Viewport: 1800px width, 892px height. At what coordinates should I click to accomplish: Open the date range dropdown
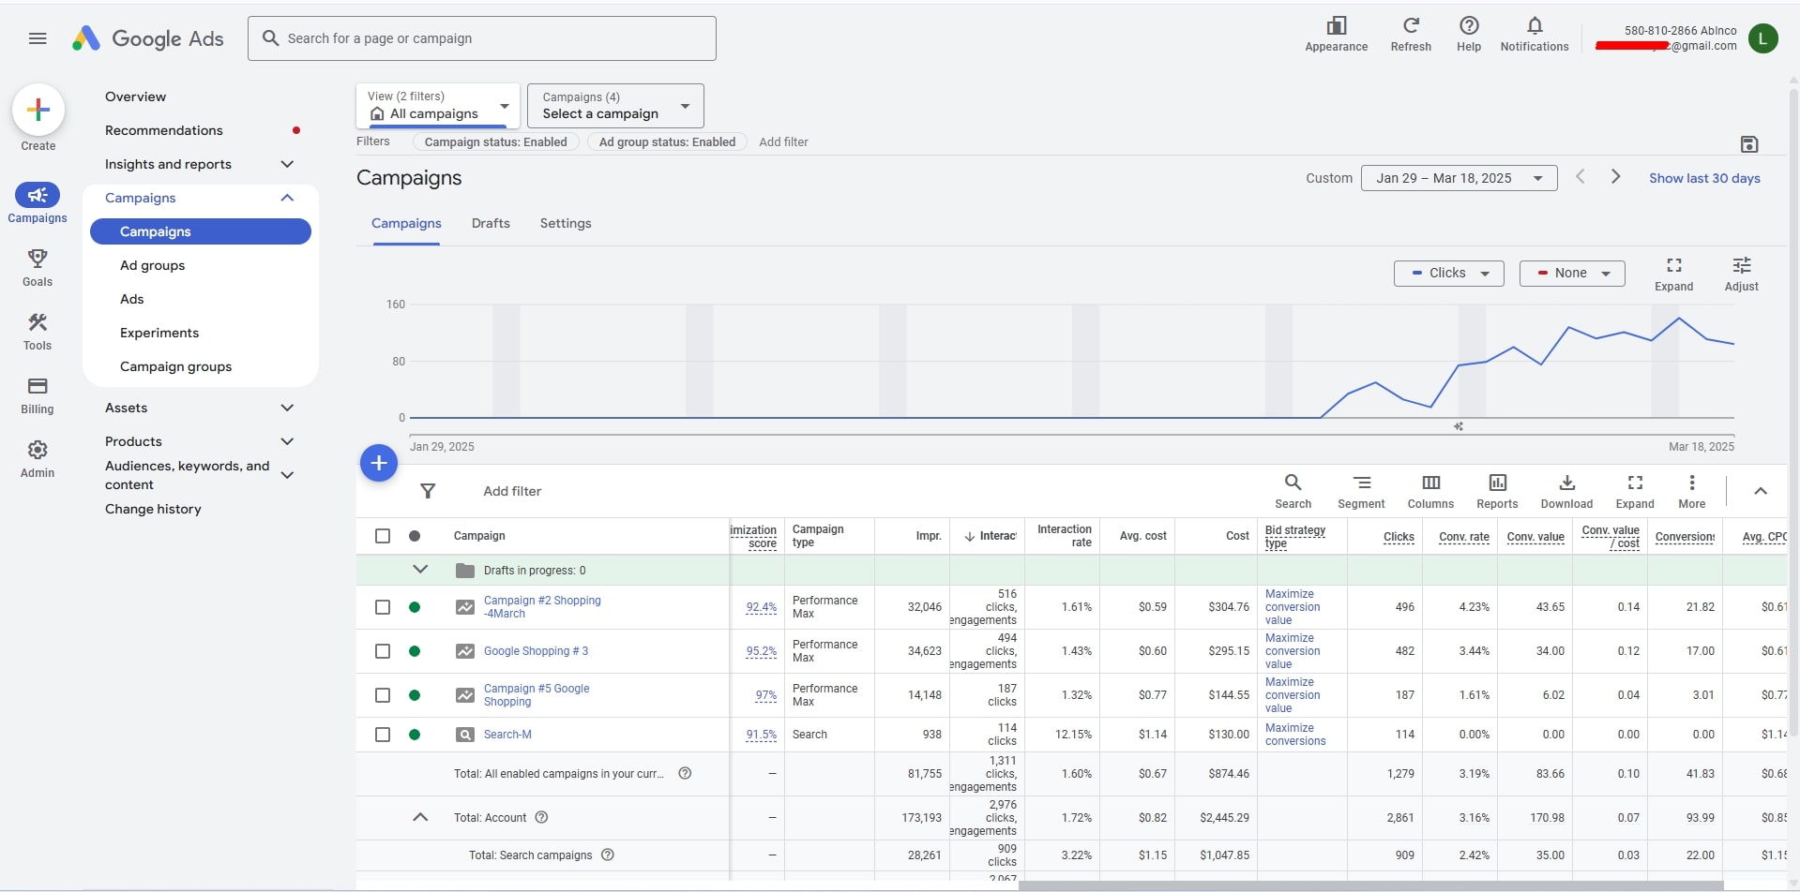(1459, 178)
